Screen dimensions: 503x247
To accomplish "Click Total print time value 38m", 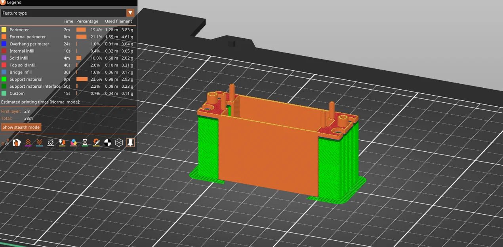I will click(x=28, y=119).
